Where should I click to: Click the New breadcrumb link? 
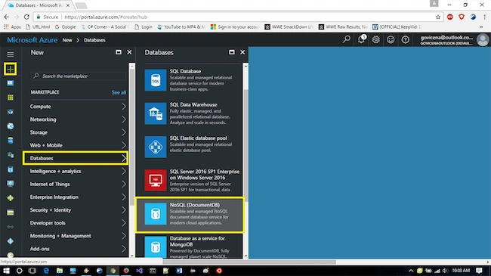coord(67,40)
